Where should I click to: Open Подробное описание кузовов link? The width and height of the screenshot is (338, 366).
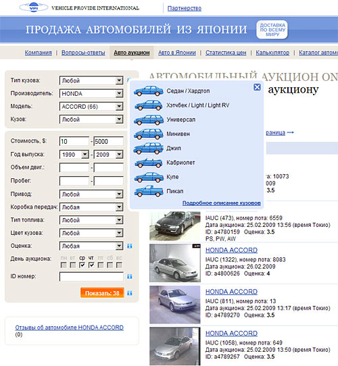222,203
